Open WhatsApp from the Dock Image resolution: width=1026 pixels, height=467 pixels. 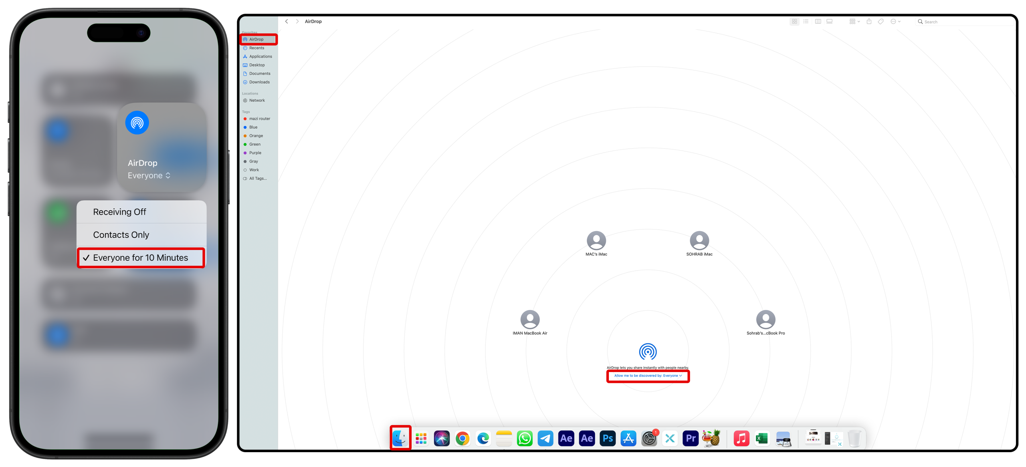tap(524, 438)
